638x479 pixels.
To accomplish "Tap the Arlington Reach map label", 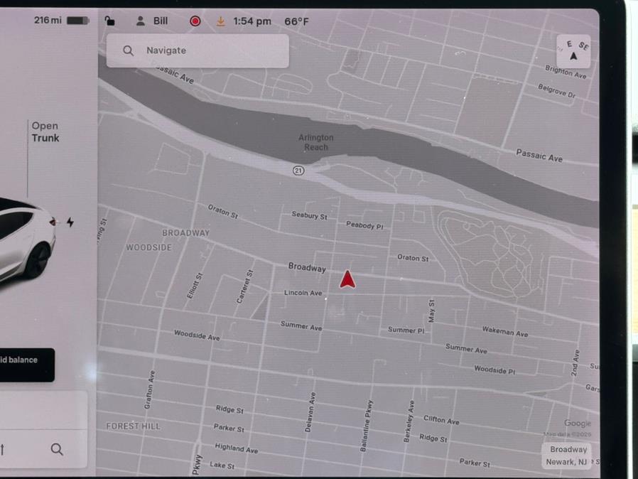I will [x=316, y=142].
